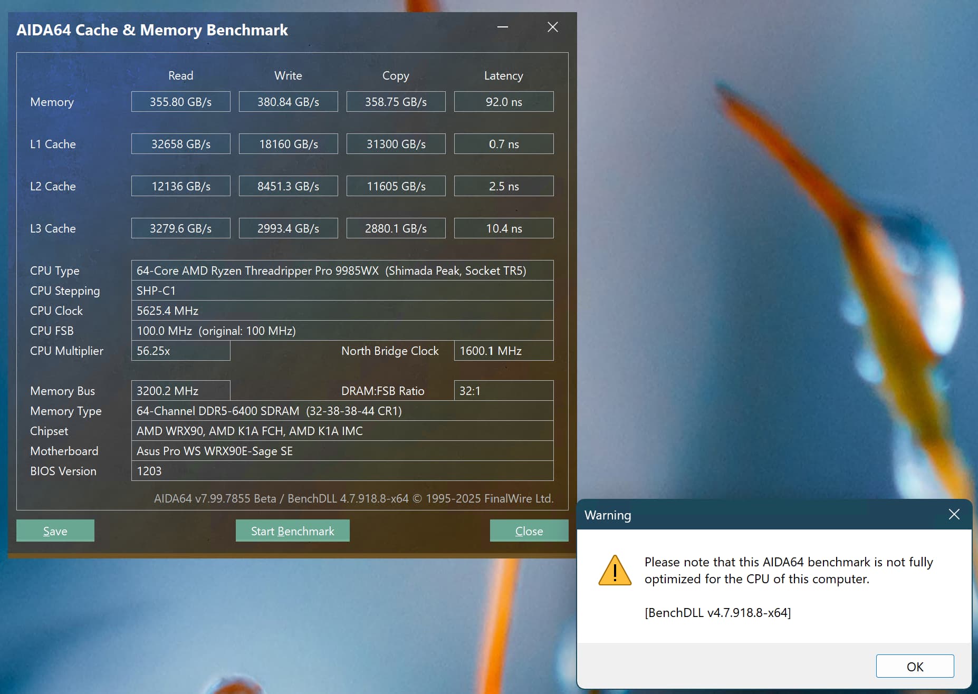This screenshot has width=978, height=694.
Task: Click the L3 Cache Latency field
Action: click(x=503, y=228)
